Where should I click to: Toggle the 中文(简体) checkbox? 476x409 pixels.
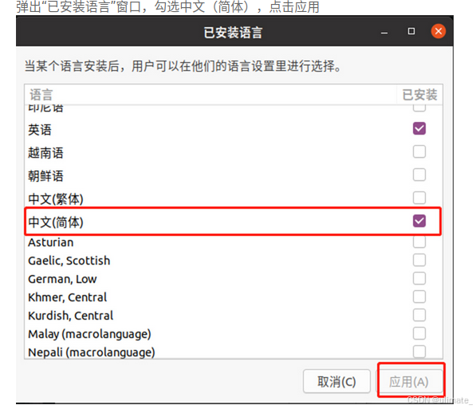point(419,221)
